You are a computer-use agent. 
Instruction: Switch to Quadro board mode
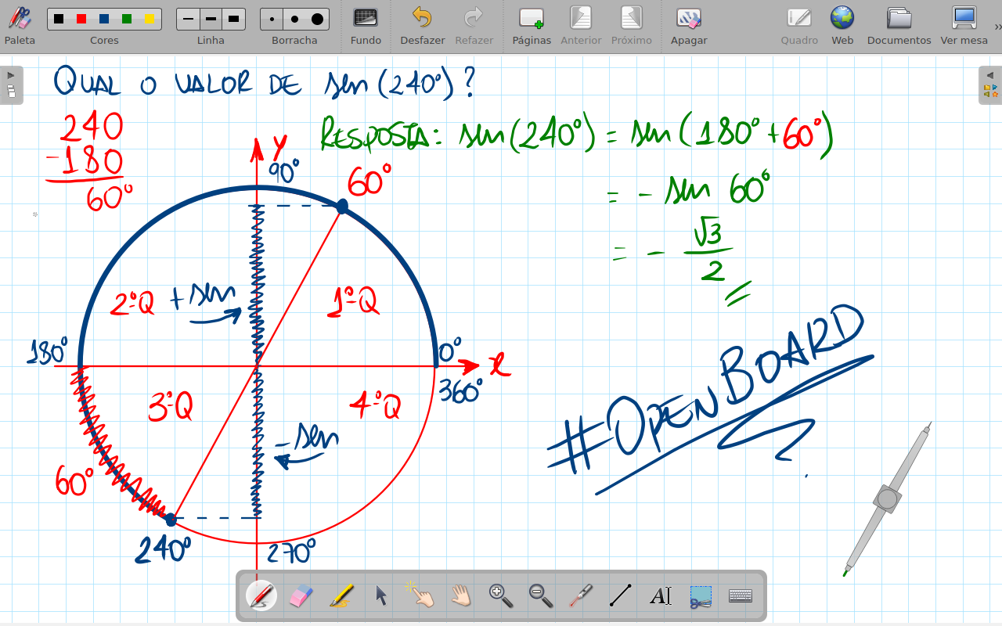(x=799, y=26)
